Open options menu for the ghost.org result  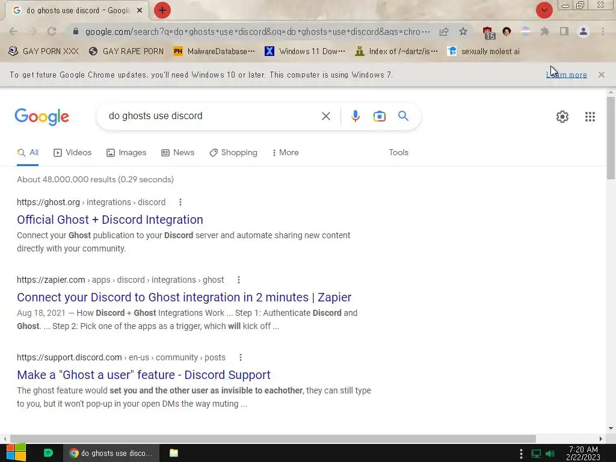(x=180, y=202)
